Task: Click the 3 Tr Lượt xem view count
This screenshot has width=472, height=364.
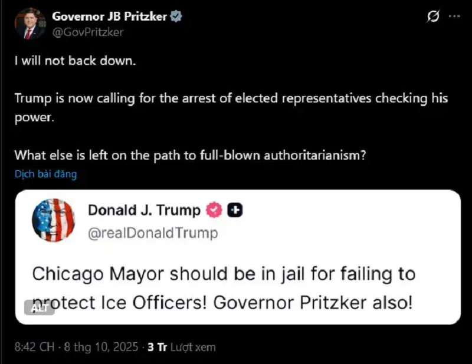Action: coord(182,347)
